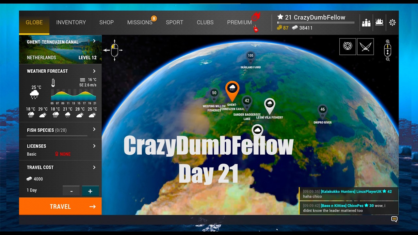The width and height of the screenshot is (418, 235).
Task: Expand the Weather Forecast section
Action: pos(94,71)
